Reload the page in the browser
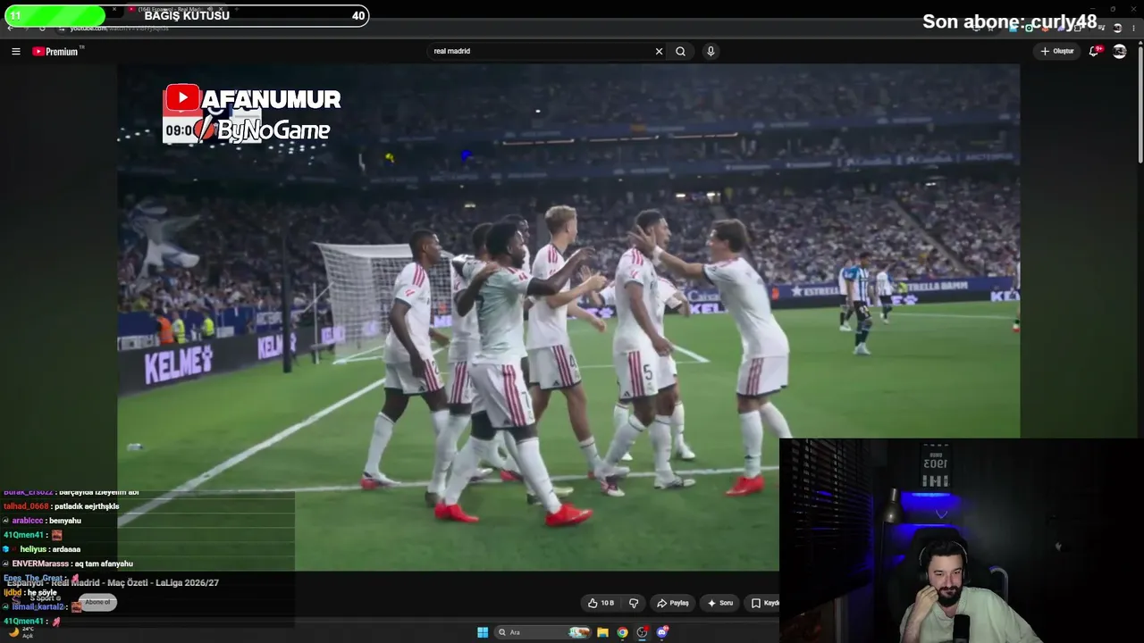 point(42,29)
